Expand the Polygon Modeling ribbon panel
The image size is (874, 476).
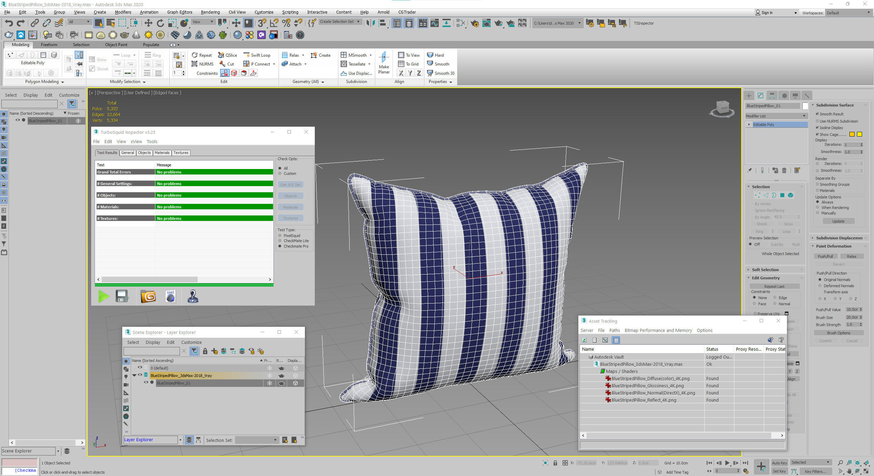click(x=44, y=82)
